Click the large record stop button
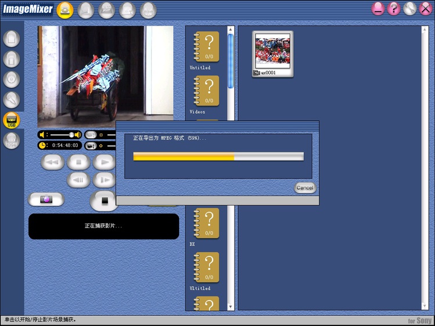 coord(105,200)
